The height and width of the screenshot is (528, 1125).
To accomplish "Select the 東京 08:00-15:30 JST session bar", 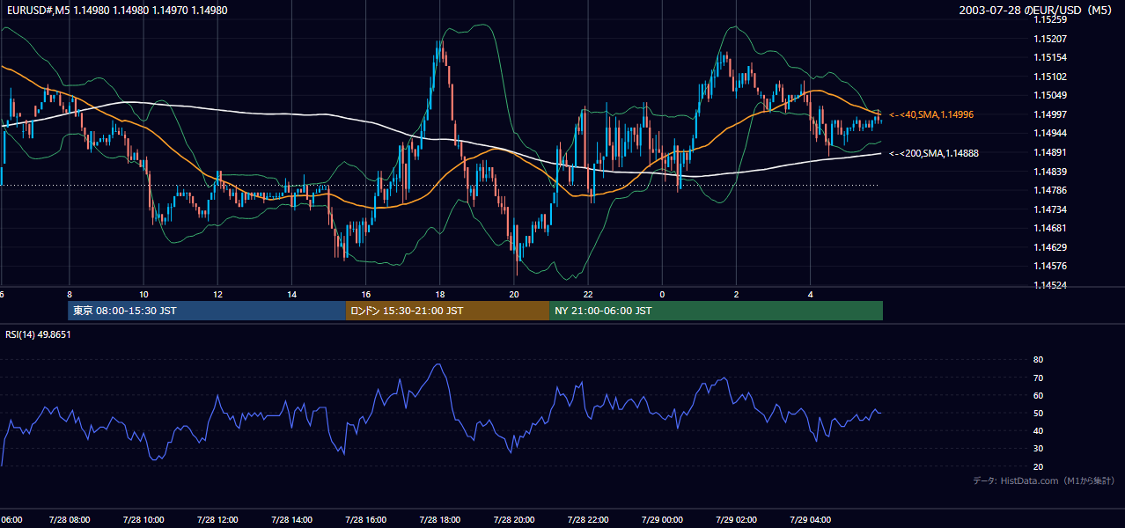I will 207,311.
